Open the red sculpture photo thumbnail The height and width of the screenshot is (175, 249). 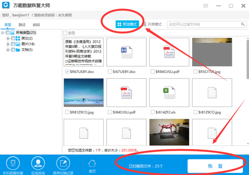169,132
